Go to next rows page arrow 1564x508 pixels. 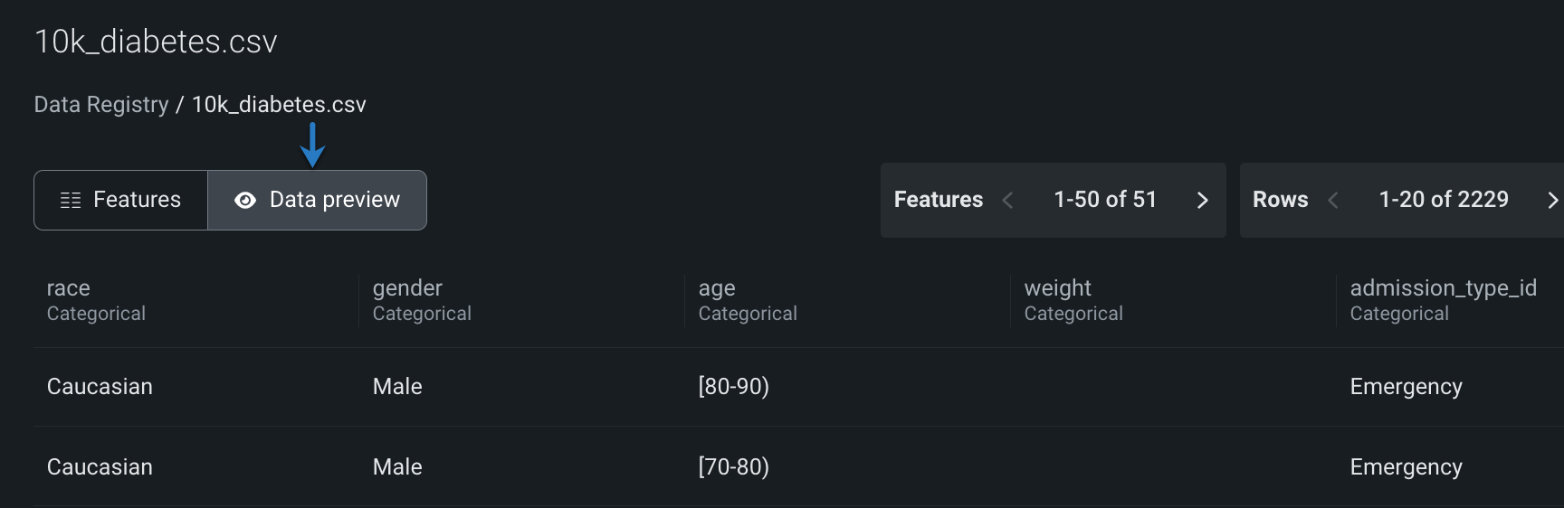click(x=1552, y=200)
